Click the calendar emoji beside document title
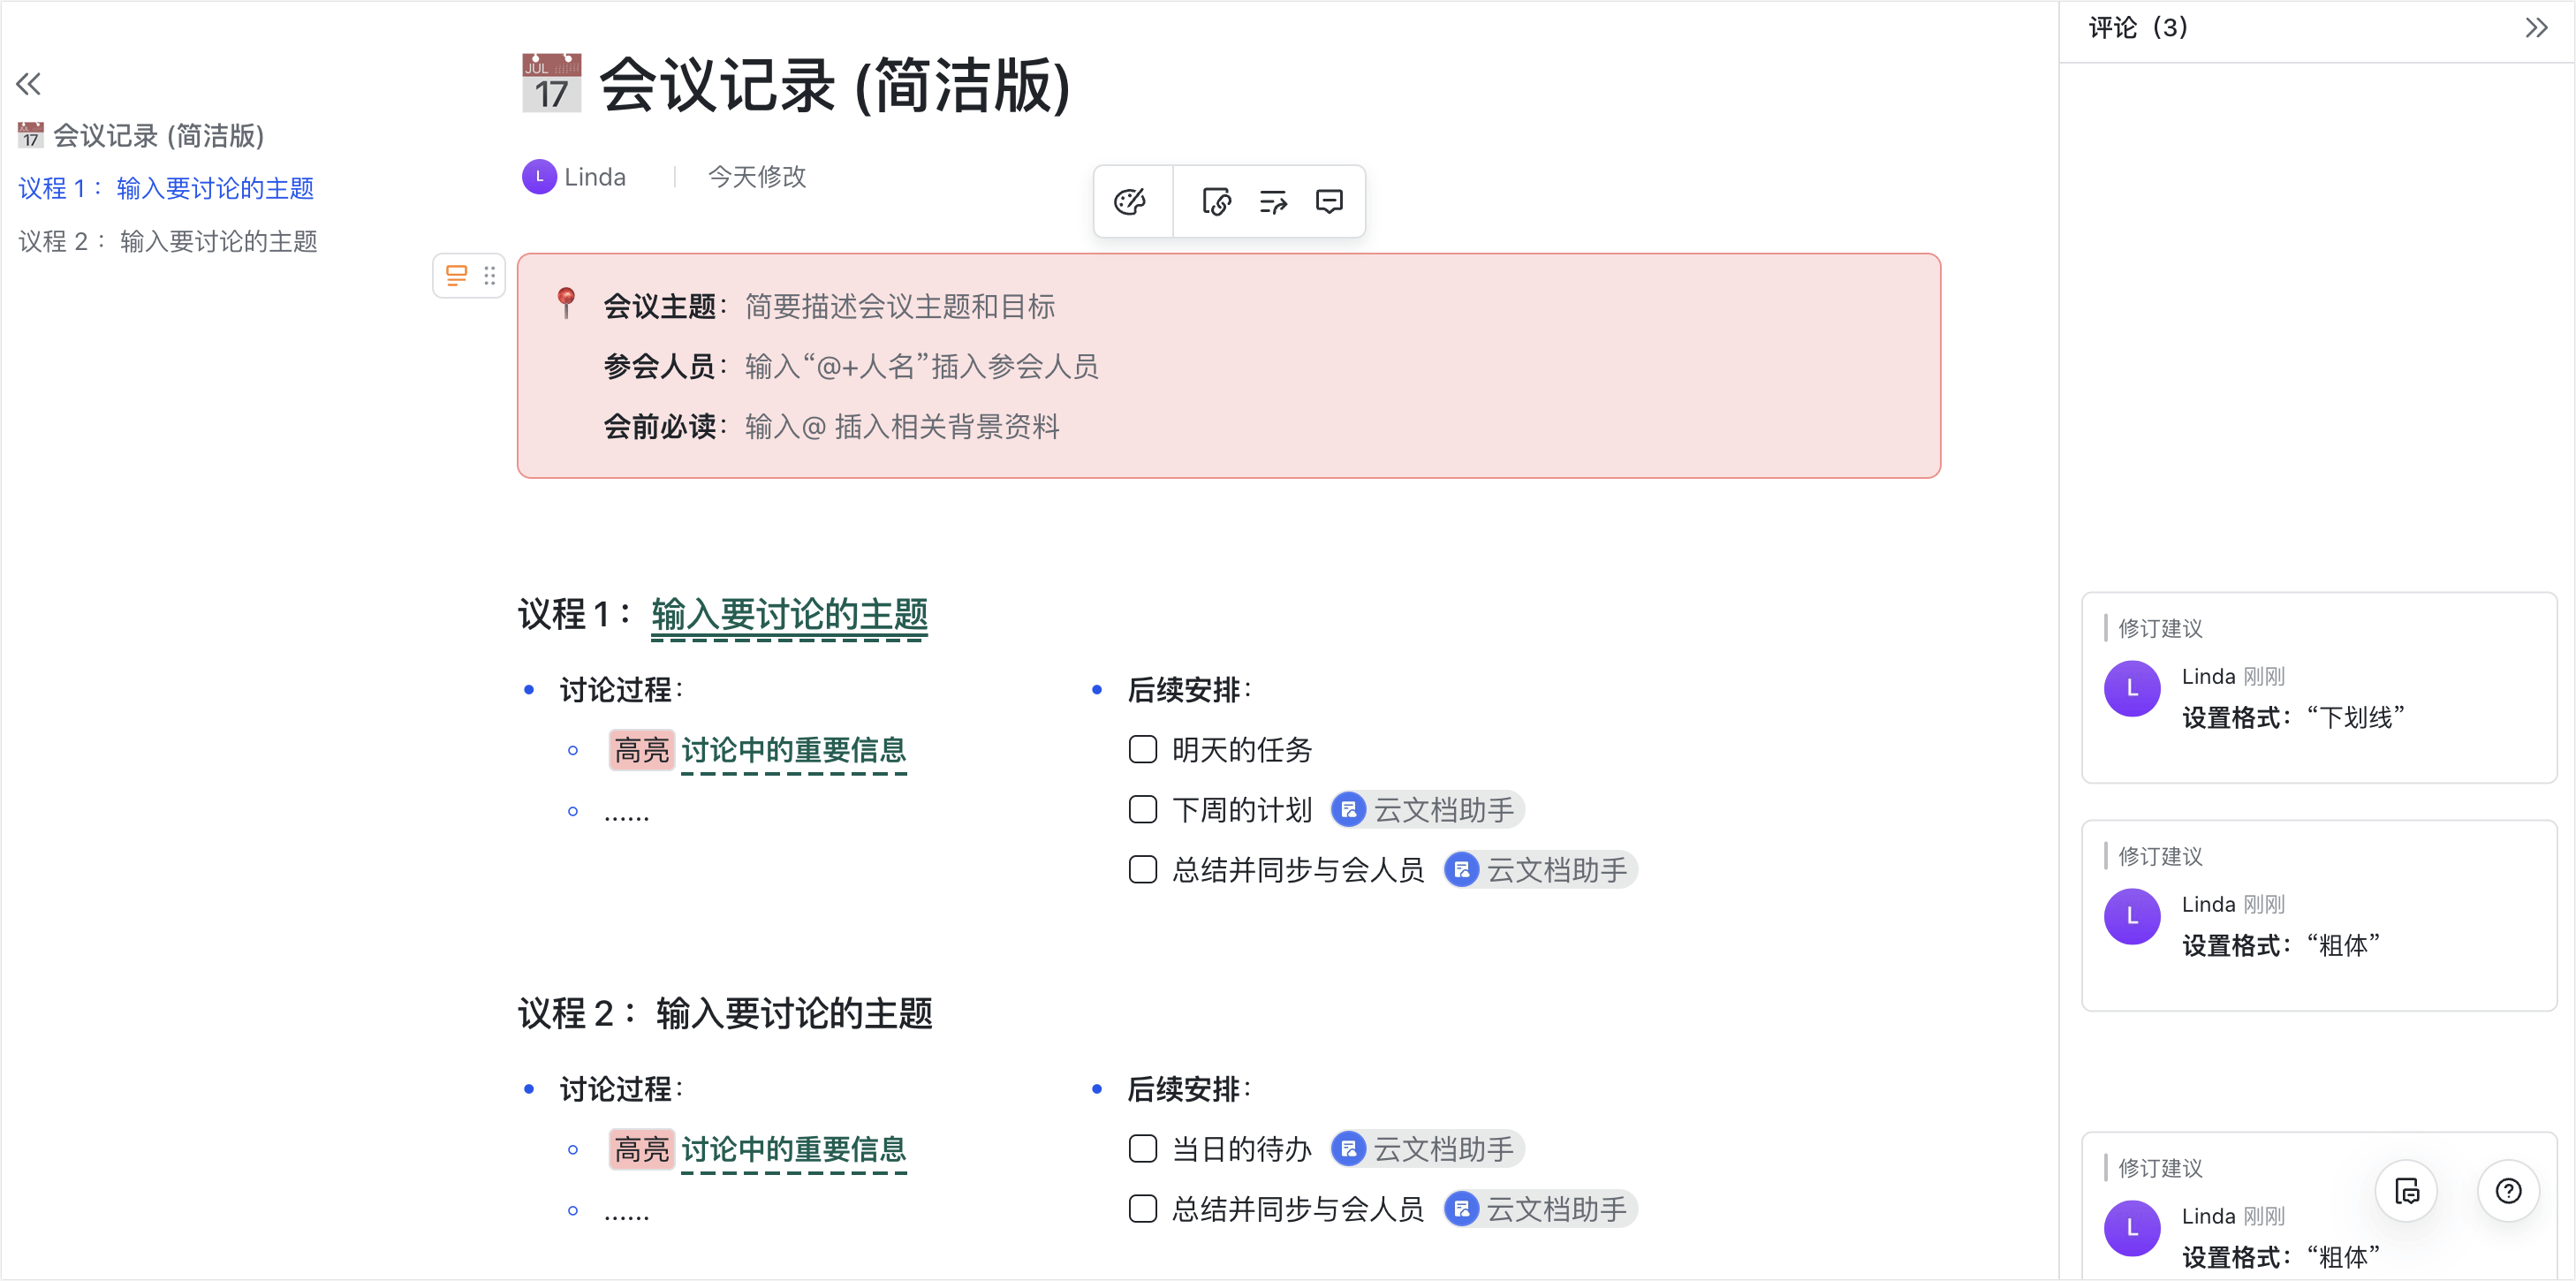 coord(551,83)
